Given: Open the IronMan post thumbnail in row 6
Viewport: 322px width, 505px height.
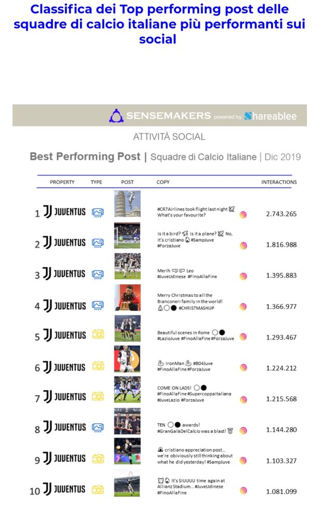Looking at the screenshot, I should coord(127,359).
